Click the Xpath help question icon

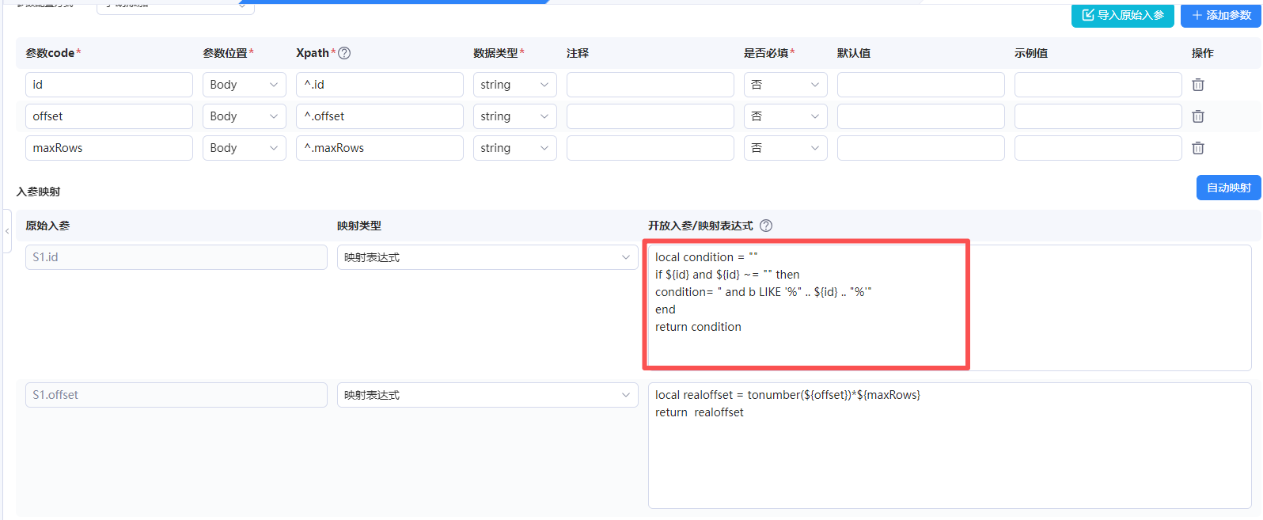[x=344, y=53]
